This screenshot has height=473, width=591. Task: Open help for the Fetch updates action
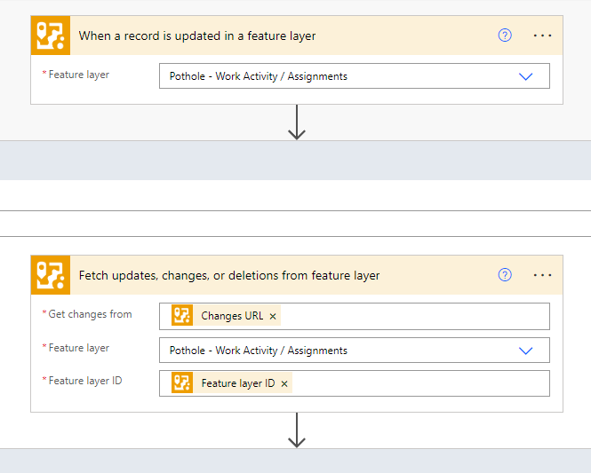[505, 275]
